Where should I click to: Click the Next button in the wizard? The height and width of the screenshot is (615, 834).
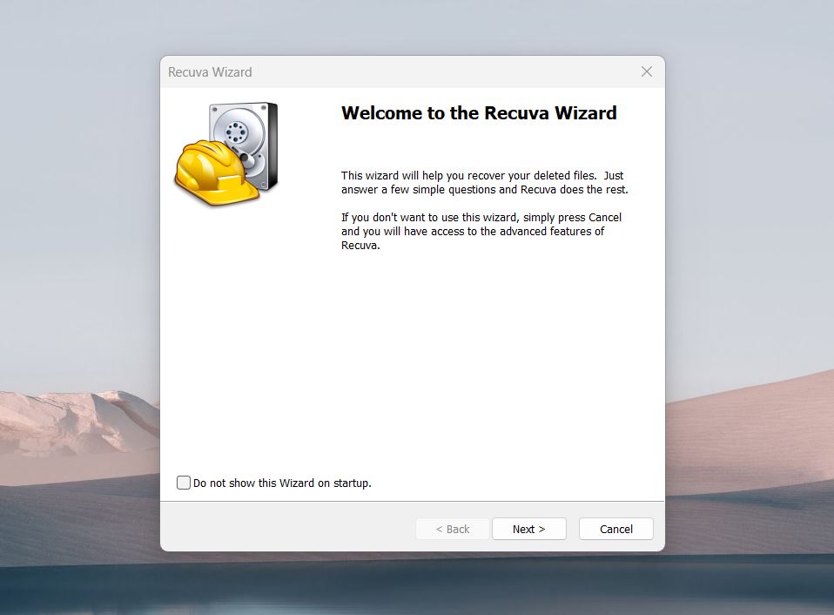point(528,529)
